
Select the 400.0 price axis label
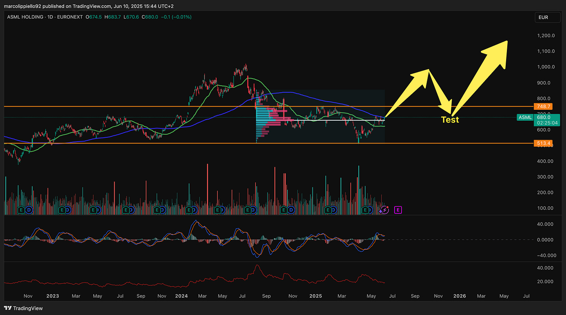click(x=546, y=161)
